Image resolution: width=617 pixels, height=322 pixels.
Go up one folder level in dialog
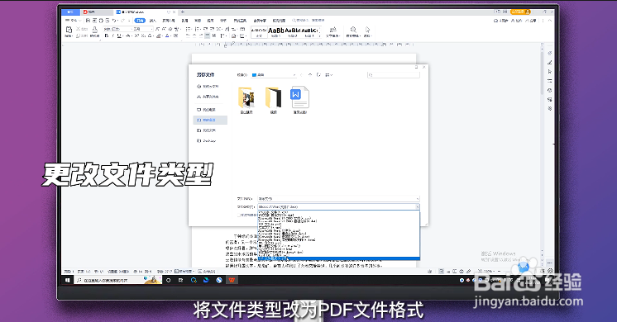(310, 74)
